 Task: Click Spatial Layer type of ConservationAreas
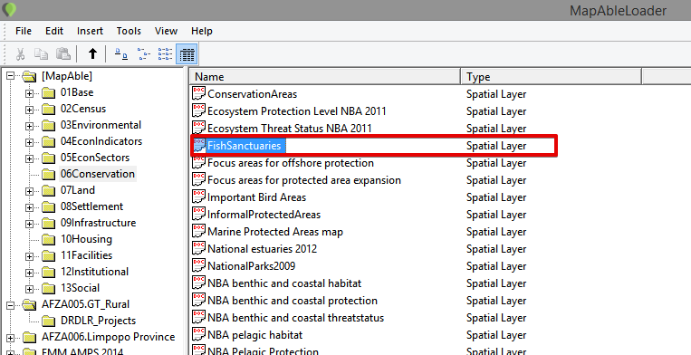click(496, 94)
